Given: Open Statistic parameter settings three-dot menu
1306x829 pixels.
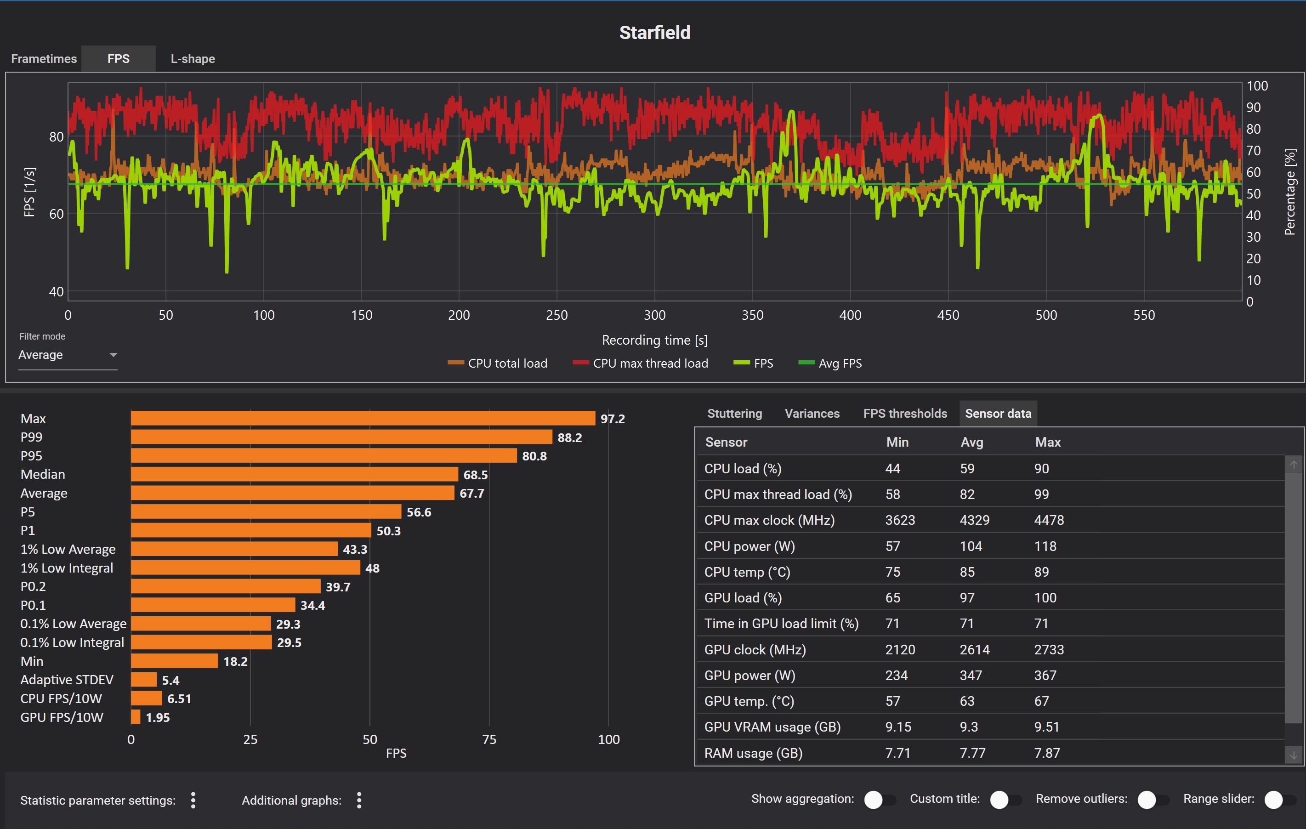Looking at the screenshot, I should [x=193, y=800].
